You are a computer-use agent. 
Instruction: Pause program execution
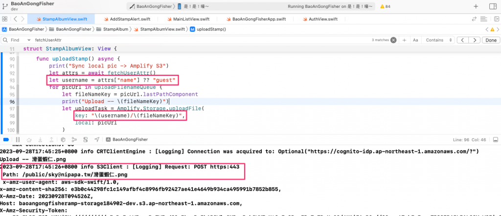point(18,140)
